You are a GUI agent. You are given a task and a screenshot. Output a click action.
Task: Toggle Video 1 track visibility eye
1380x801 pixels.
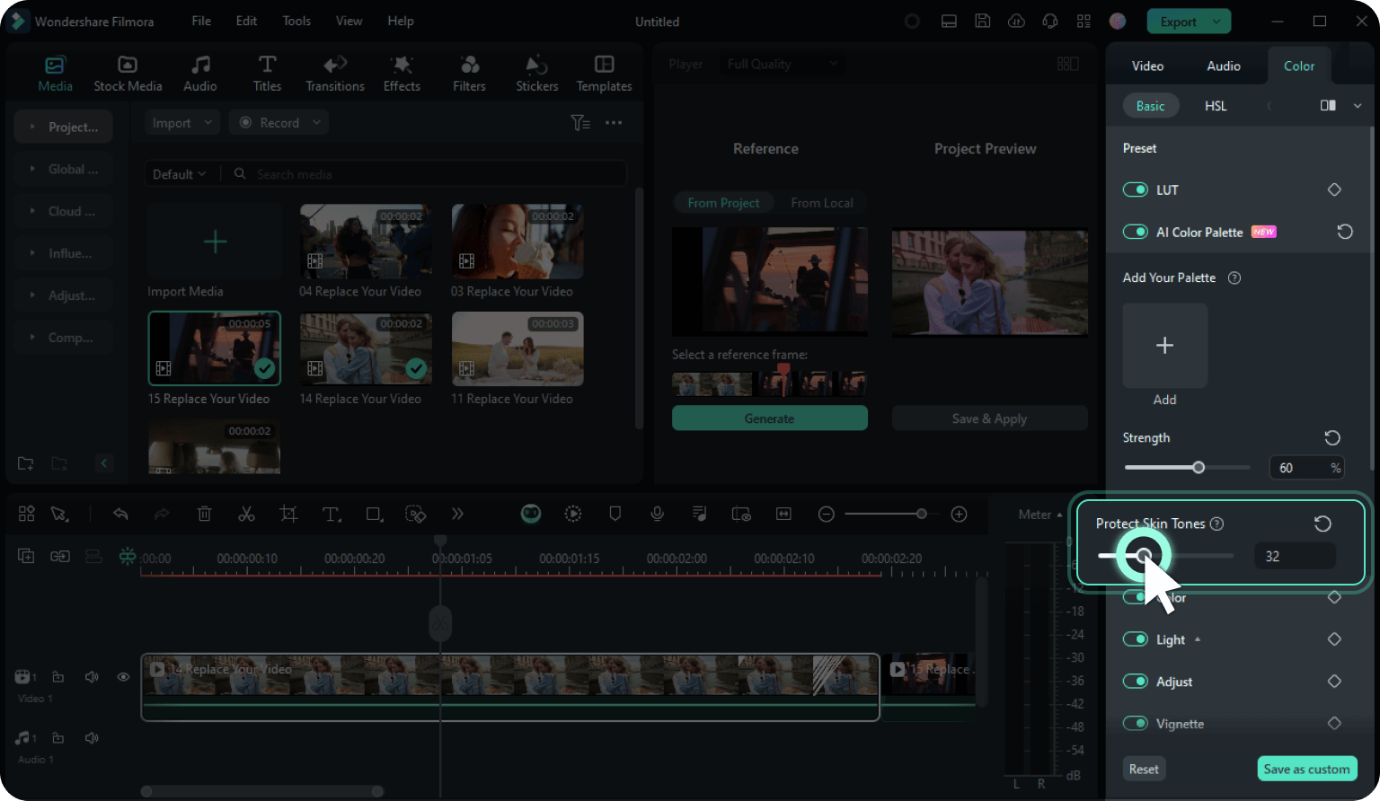click(123, 677)
